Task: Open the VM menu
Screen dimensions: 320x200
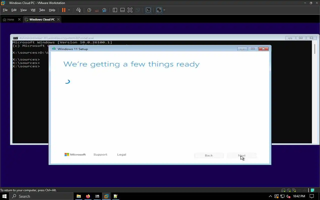Action: pyautogui.click(x=33, y=10)
